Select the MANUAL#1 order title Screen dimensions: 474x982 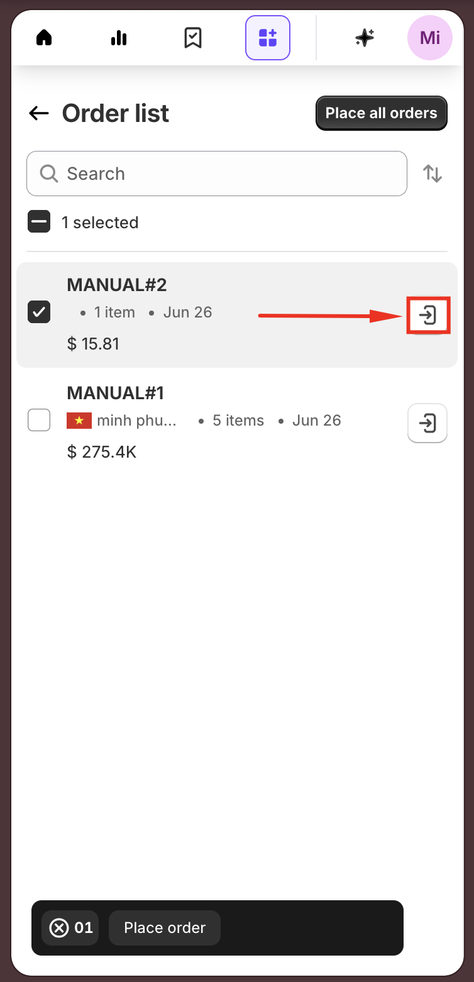pos(116,393)
